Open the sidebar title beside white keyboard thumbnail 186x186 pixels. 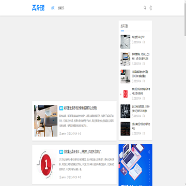tap(138, 37)
